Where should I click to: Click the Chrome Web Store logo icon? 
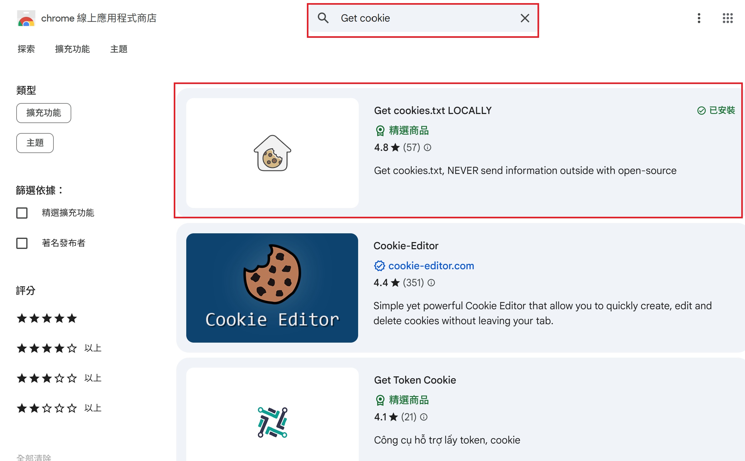tap(26, 18)
